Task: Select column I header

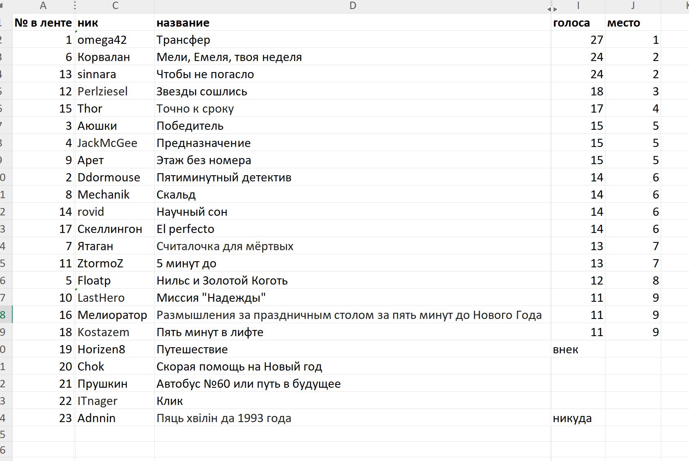Action: pos(578,6)
